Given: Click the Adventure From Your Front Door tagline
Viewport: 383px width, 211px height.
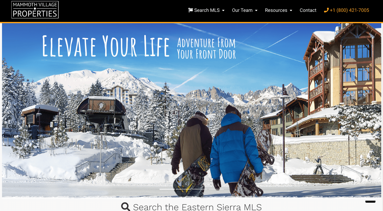Looking at the screenshot, I should (206, 48).
